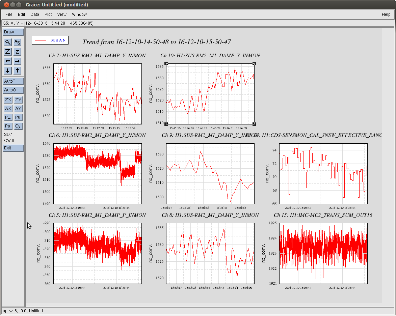Select the Ch 7 graph plot area

(x=98, y=94)
